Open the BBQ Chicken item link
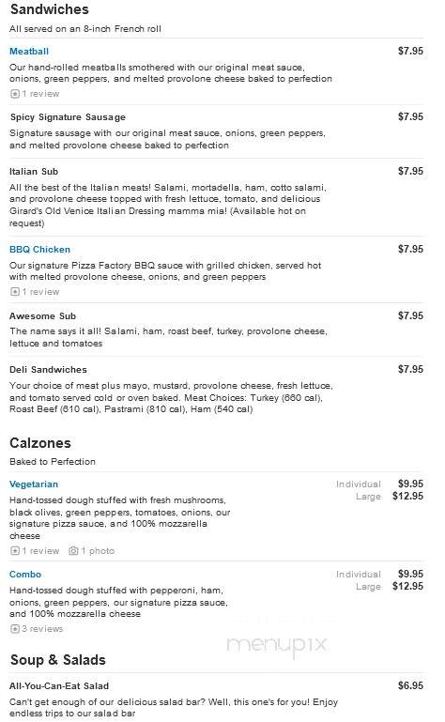Image resolution: width=445 pixels, height=722 pixels. click(39, 250)
